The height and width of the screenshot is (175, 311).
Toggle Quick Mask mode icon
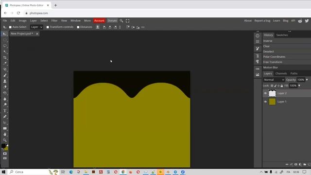5,154
